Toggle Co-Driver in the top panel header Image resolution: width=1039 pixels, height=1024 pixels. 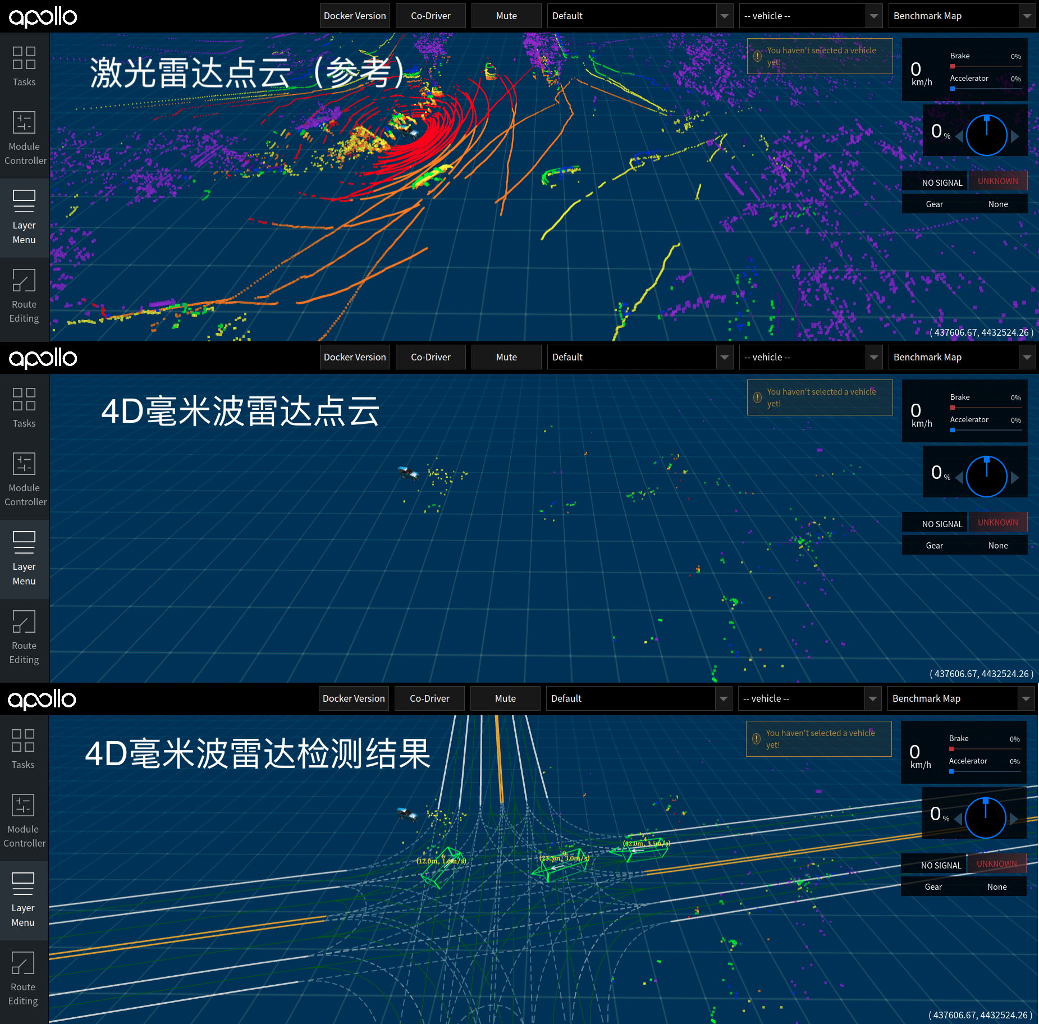coord(431,16)
